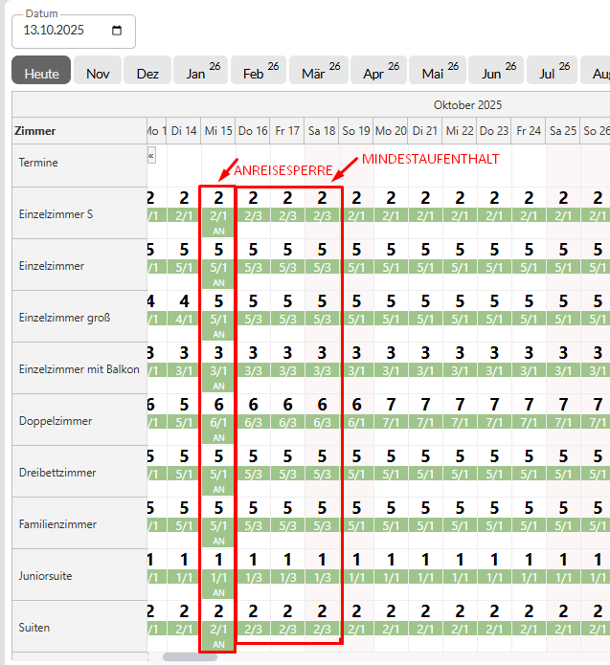The width and height of the screenshot is (610, 665).
Task: Click the « collapse arrow in Termine row
Action: pos(151,155)
